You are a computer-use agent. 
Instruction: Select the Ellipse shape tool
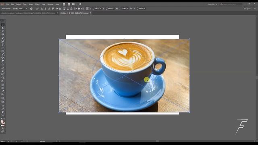pyautogui.click(x=3, y=51)
